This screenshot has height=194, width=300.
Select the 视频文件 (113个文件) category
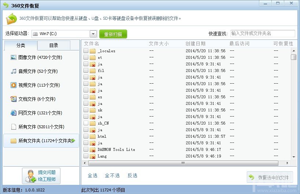tap(41, 85)
